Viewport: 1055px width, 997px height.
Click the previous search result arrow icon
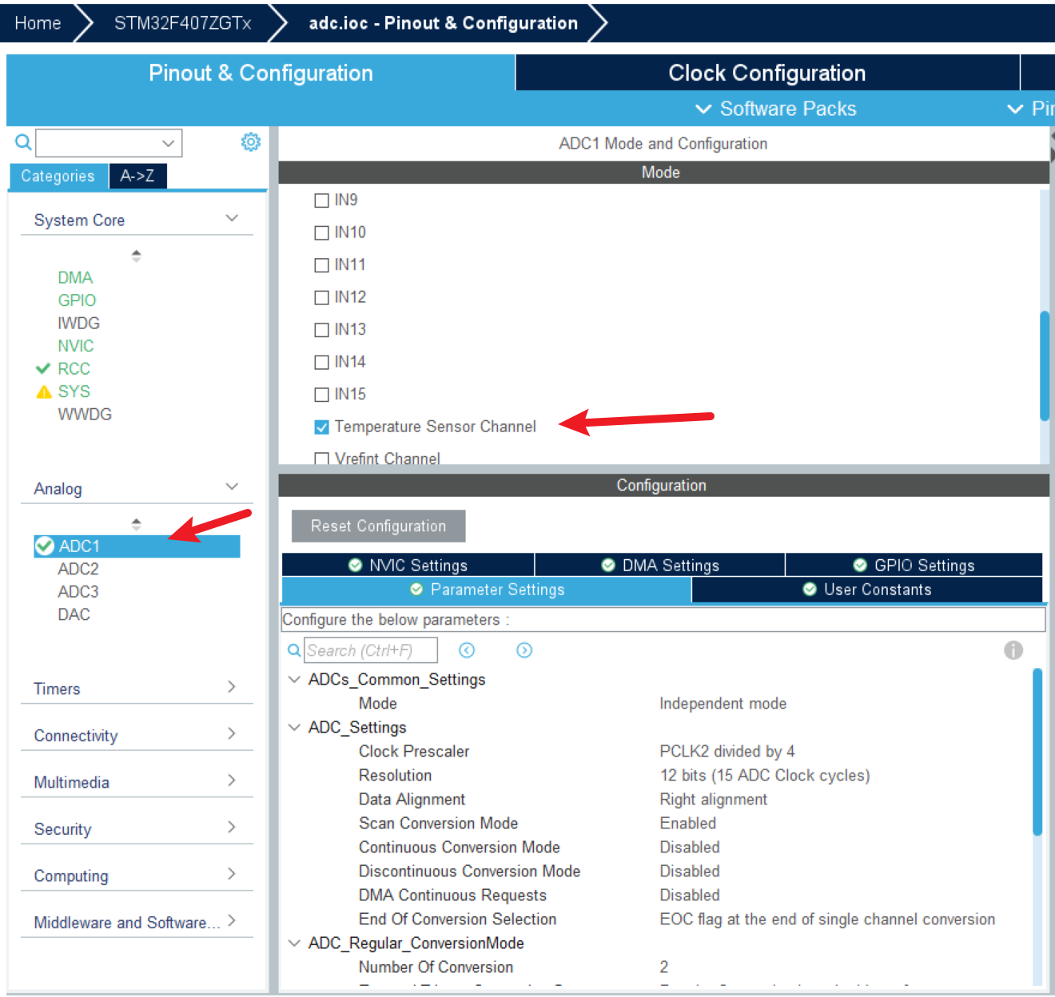[x=467, y=650]
